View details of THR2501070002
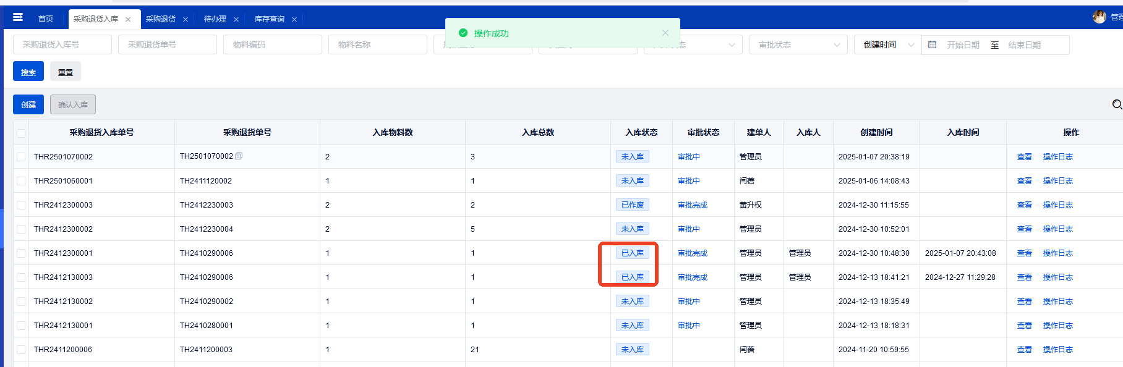The width and height of the screenshot is (1123, 367). [1025, 157]
